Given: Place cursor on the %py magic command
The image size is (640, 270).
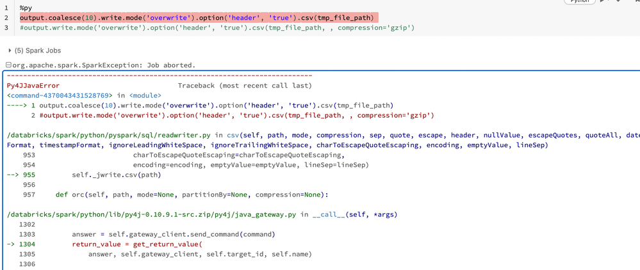Looking at the screenshot, I should pyautogui.click(x=26, y=8).
